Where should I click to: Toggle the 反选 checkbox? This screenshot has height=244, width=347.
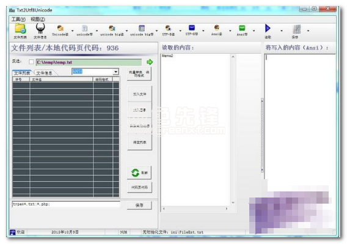pyautogui.click(x=31, y=62)
